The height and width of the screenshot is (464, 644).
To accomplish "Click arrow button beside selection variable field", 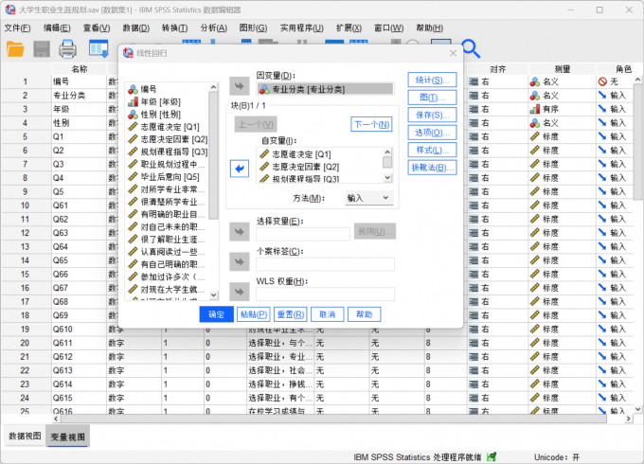I will [x=240, y=232].
